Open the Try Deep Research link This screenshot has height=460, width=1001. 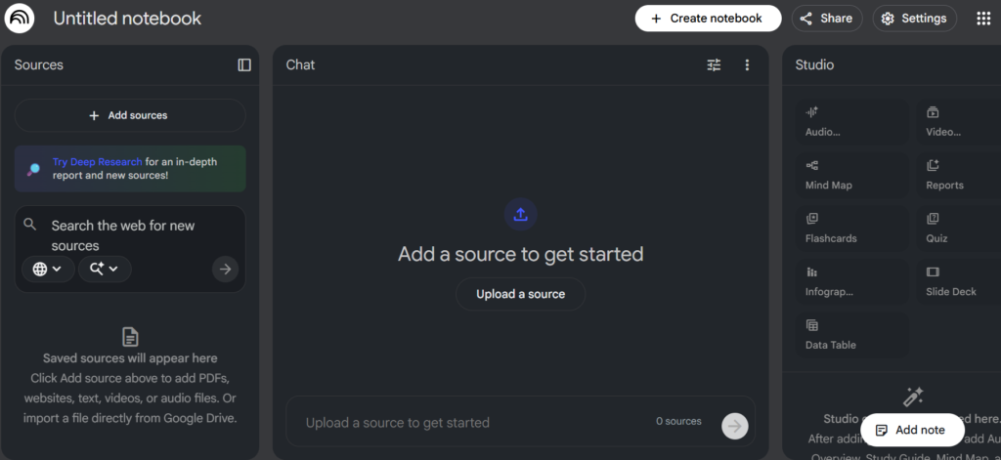coord(98,162)
